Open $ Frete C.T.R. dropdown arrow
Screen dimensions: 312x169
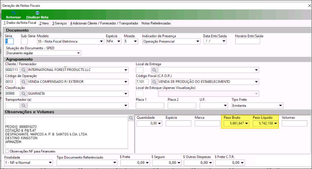pos(242,163)
